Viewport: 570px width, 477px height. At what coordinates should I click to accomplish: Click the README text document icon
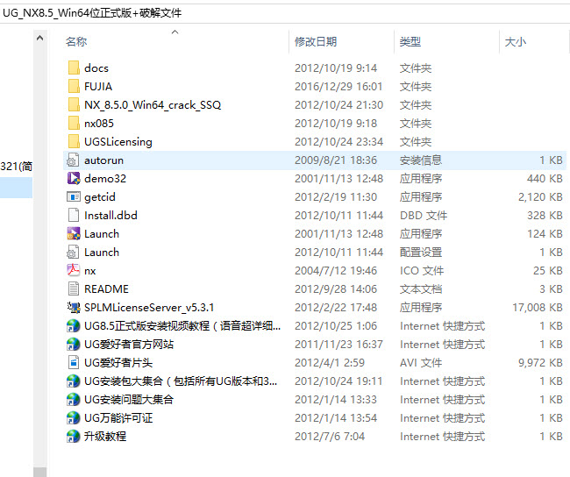(74, 289)
